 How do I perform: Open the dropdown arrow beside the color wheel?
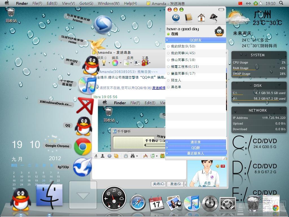[121, 63]
